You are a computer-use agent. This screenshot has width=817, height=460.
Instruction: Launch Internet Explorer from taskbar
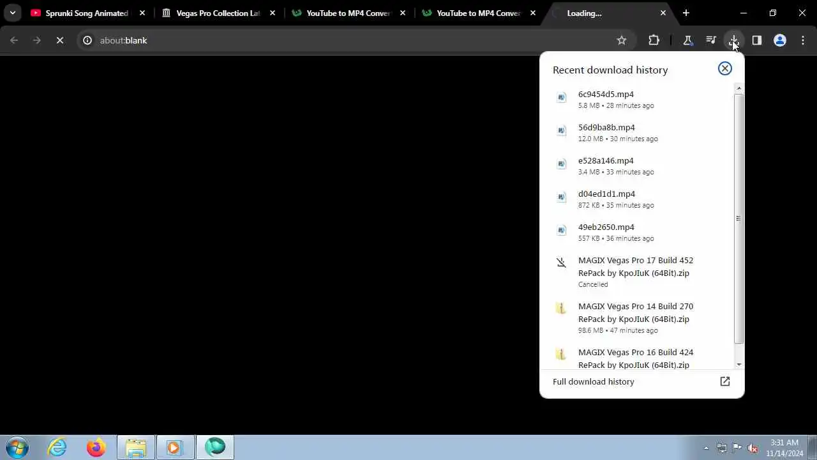pos(57,447)
